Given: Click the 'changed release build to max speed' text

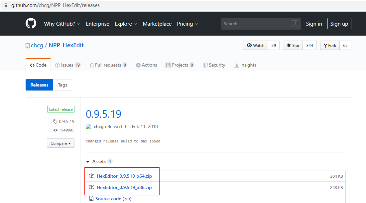Looking at the screenshot, I should click(x=123, y=141).
